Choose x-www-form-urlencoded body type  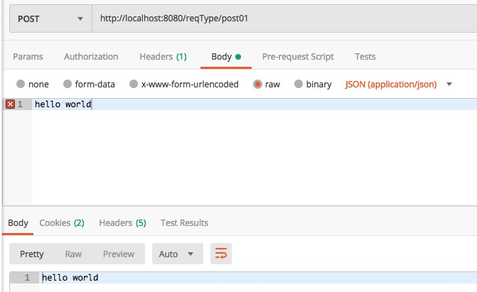click(134, 84)
